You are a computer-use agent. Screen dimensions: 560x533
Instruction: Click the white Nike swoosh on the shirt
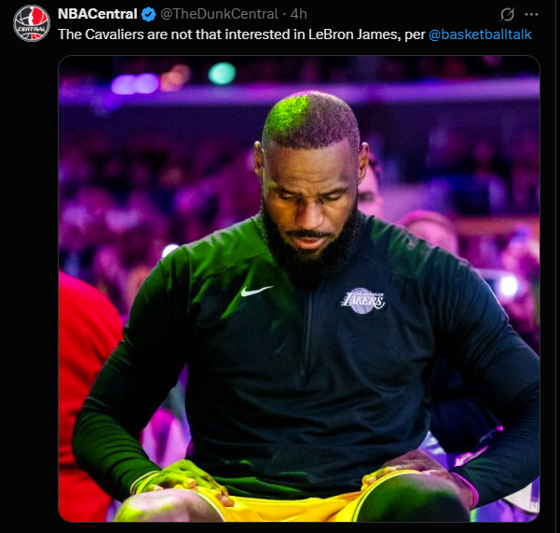tap(256, 291)
